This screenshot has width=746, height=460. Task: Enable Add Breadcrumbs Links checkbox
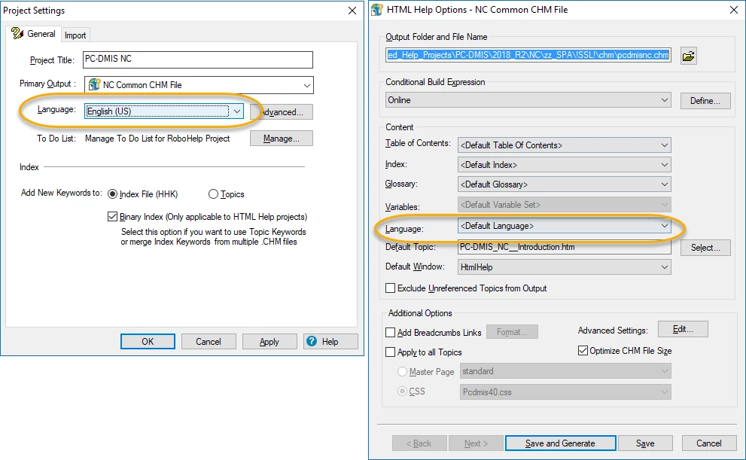point(390,333)
